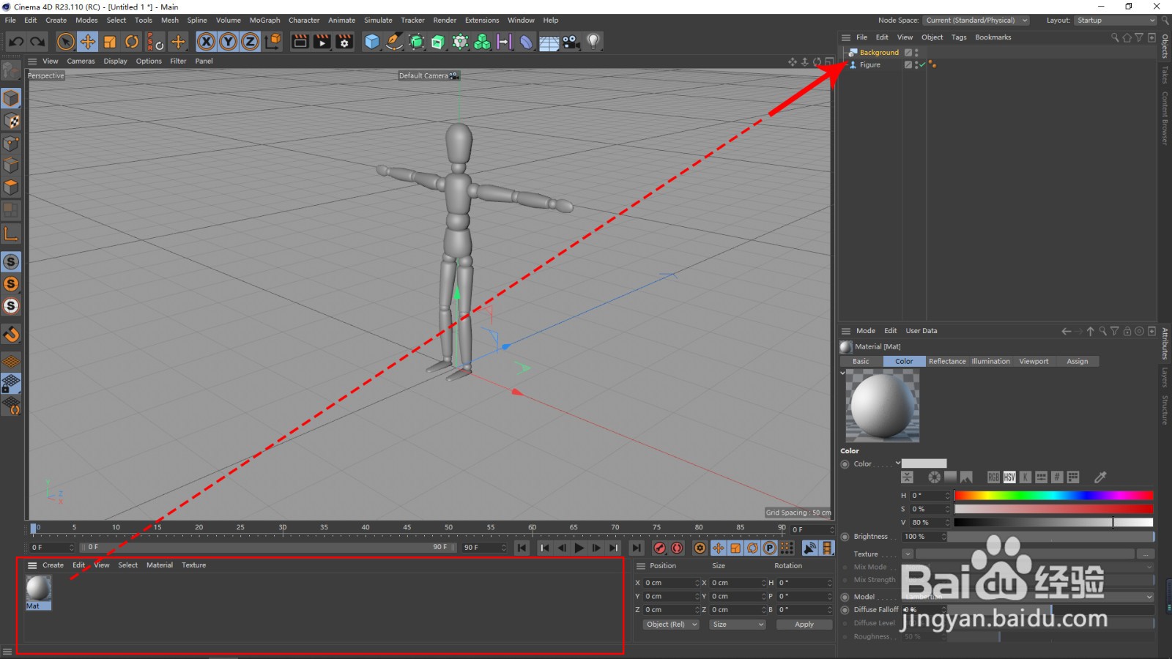The width and height of the screenshot is (1172, 659).
Task: Select the Mat material thumbnail
Action: [x=38, y=589]
